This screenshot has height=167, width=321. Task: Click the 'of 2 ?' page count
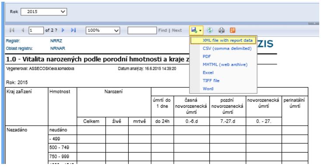coord(51,31)
